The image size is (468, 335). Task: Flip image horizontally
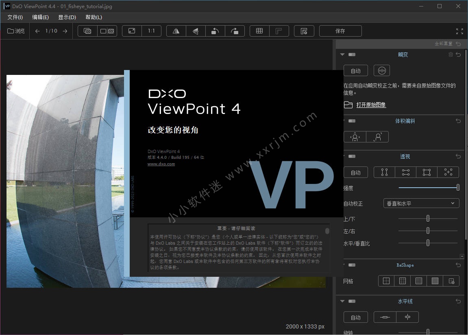tap(176, 31)
